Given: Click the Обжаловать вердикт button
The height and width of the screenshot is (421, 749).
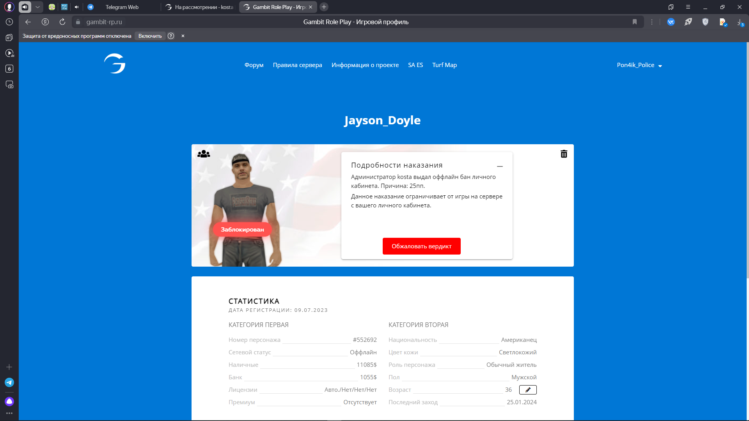Looking at the screenshot, I should [x=421, y=246].
